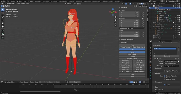Toggle the Torso (Tweak) rig layer

(132, 54)
